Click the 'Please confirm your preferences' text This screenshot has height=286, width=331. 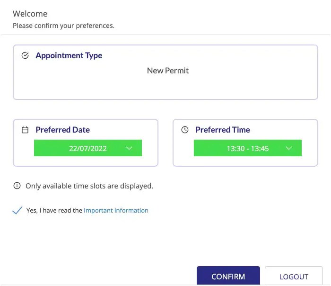coord(63,26)
